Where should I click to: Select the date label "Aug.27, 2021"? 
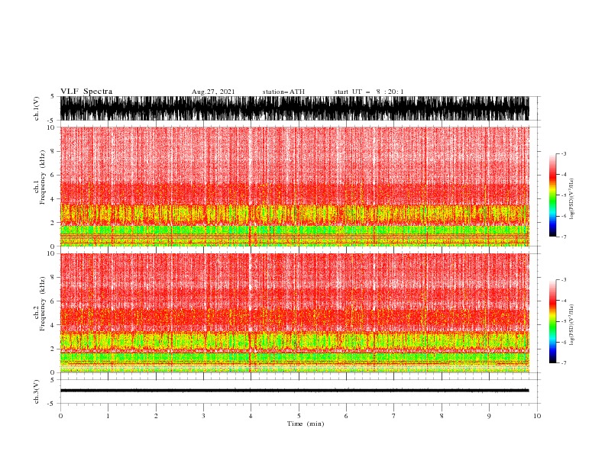(x=213, y=92)
